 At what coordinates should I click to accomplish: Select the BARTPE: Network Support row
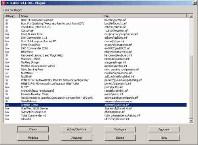(96, 20)
